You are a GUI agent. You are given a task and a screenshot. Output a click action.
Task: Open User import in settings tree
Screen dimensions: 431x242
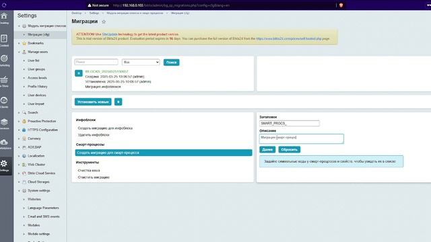(x=36, y=104)
